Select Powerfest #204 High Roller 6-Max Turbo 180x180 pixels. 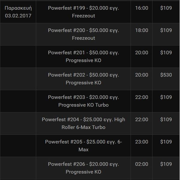click(83, 123)
